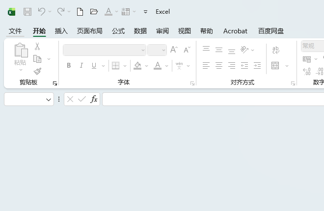Click Decrease Indent icon
Screen dimensions: 324x211
tap(244, 66)
